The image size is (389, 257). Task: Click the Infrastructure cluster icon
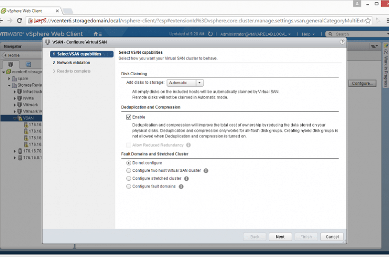coord(19,92)
